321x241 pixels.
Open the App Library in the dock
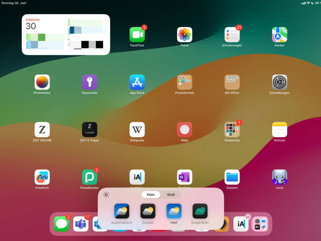click(x=260, y=224)
